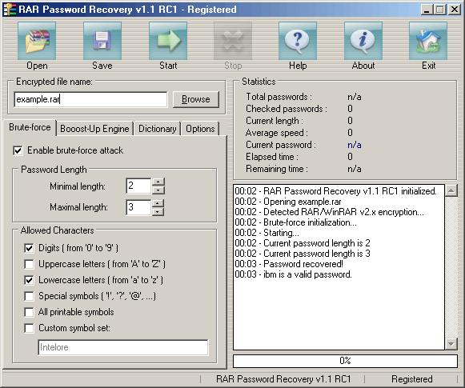Click the 'Registered' status bar entry
The width and height of the screenshot is (465, 388).
click(412, 379)
